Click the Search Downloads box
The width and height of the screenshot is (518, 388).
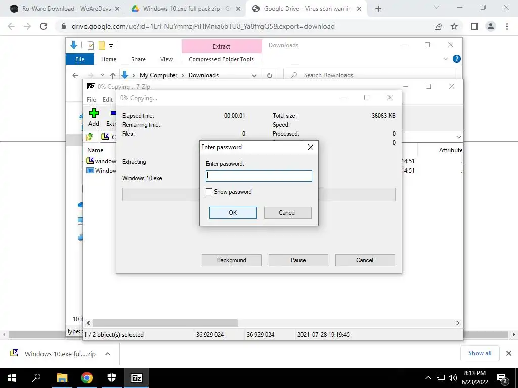[370, 75]
